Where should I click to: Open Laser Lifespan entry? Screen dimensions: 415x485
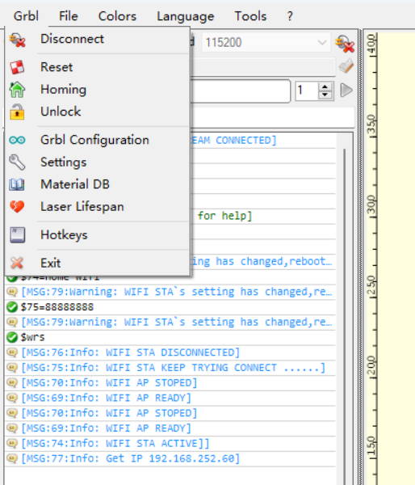click(x=98, y=207)
